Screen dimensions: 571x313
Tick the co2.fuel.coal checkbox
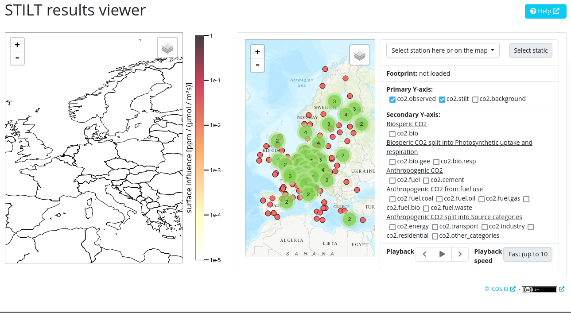coord(392,199)
